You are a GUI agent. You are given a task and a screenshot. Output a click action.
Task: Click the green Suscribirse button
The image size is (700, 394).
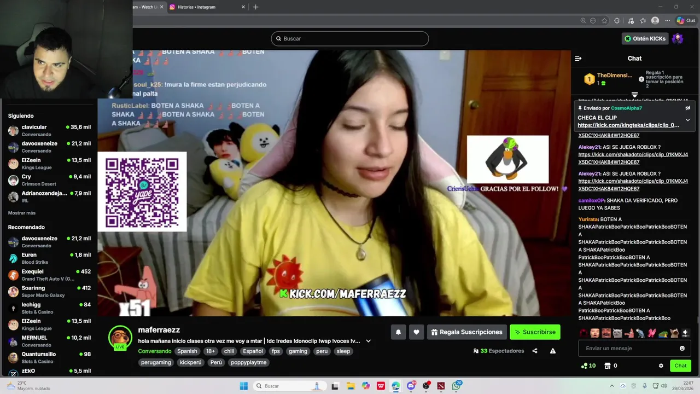click(535, 332)
